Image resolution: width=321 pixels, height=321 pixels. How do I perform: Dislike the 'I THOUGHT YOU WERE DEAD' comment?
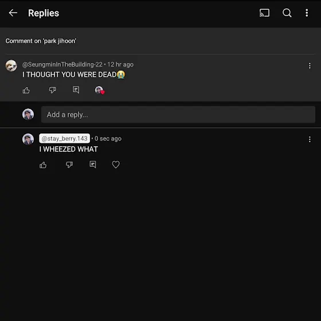tap(53, 90)
